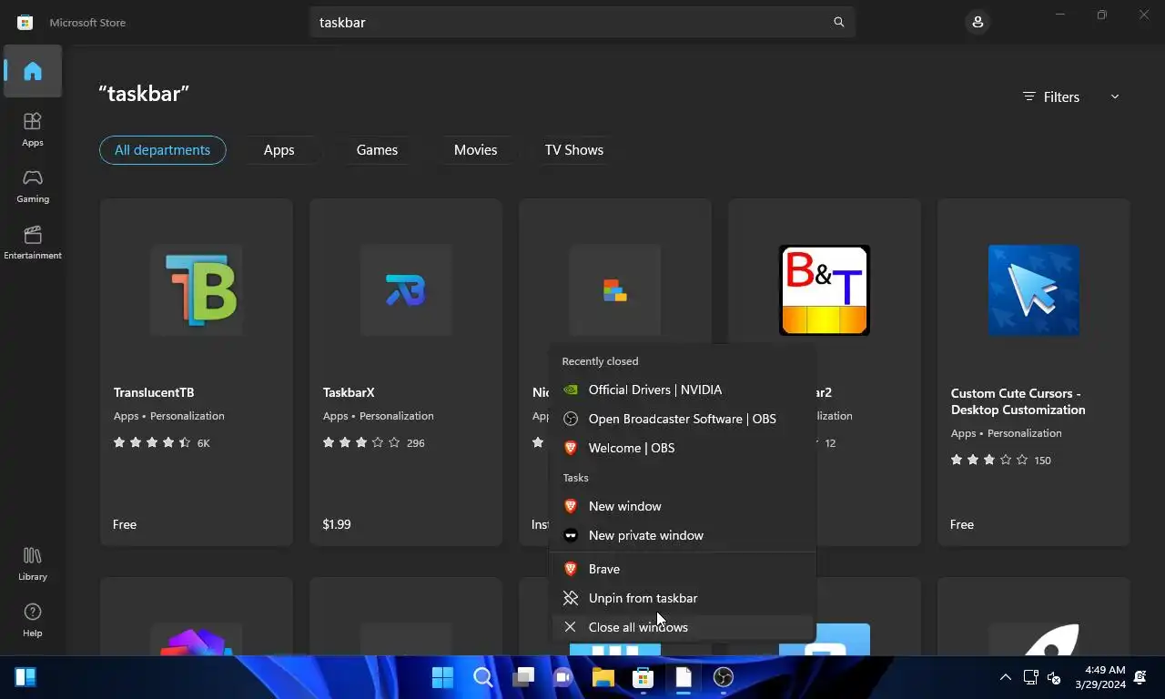Choose New private window in jump list
1165x699 pixels.
pyautogui.click(x=683, y=535)
